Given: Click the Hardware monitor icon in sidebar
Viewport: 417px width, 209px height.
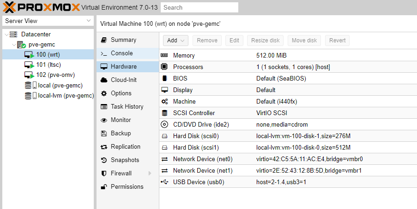Looking at the screenshot, I should coord(104,67).
